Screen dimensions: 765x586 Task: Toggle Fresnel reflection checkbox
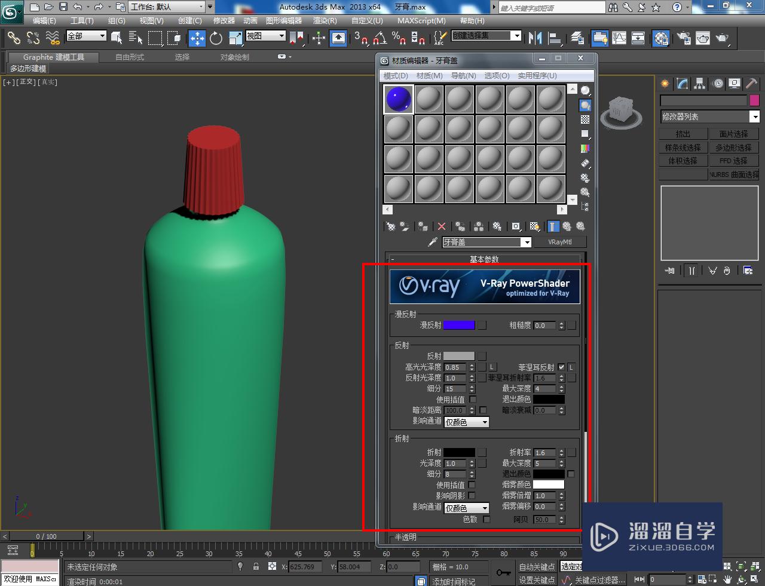561,367
